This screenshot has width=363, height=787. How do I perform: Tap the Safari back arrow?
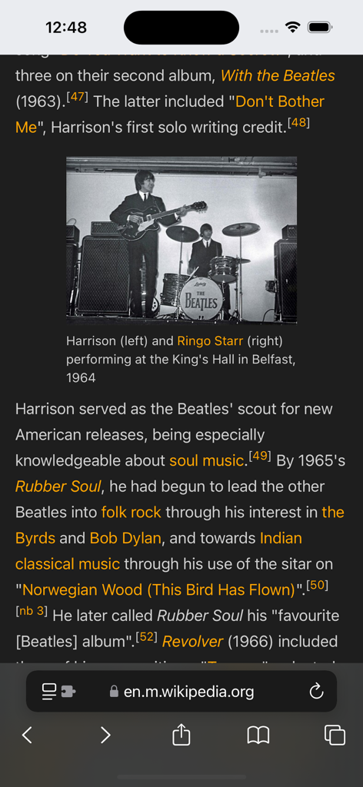27,736
